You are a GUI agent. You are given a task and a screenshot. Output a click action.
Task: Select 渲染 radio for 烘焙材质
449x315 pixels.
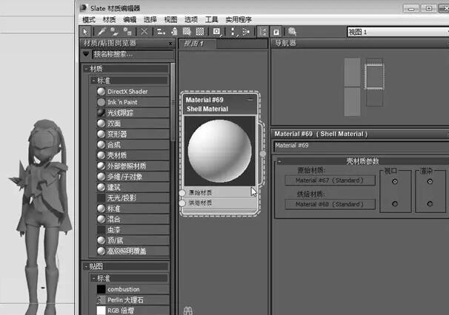click(x=430, y=204)
